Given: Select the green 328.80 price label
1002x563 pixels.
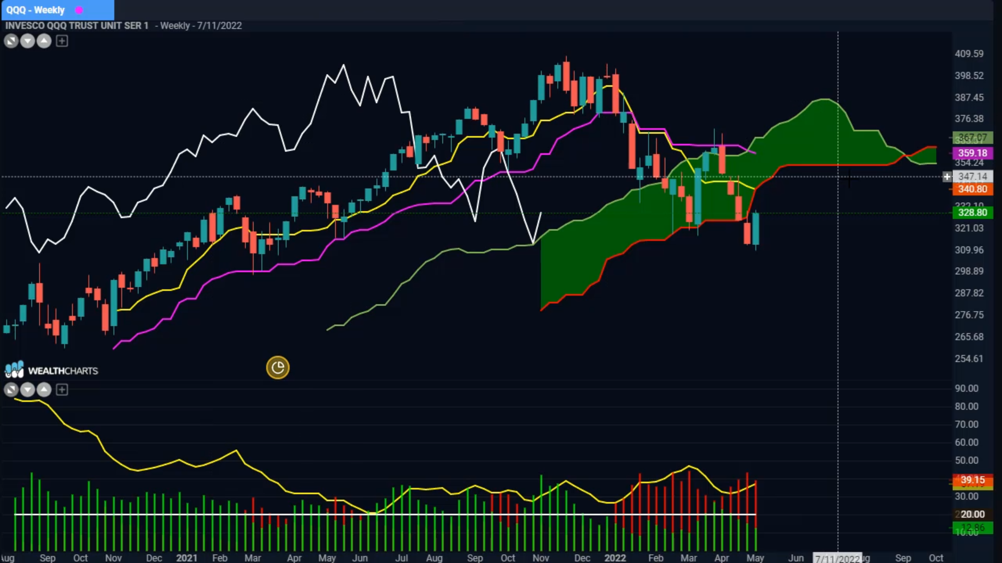Looking at the screenshot, I should (x=973, y=212).
